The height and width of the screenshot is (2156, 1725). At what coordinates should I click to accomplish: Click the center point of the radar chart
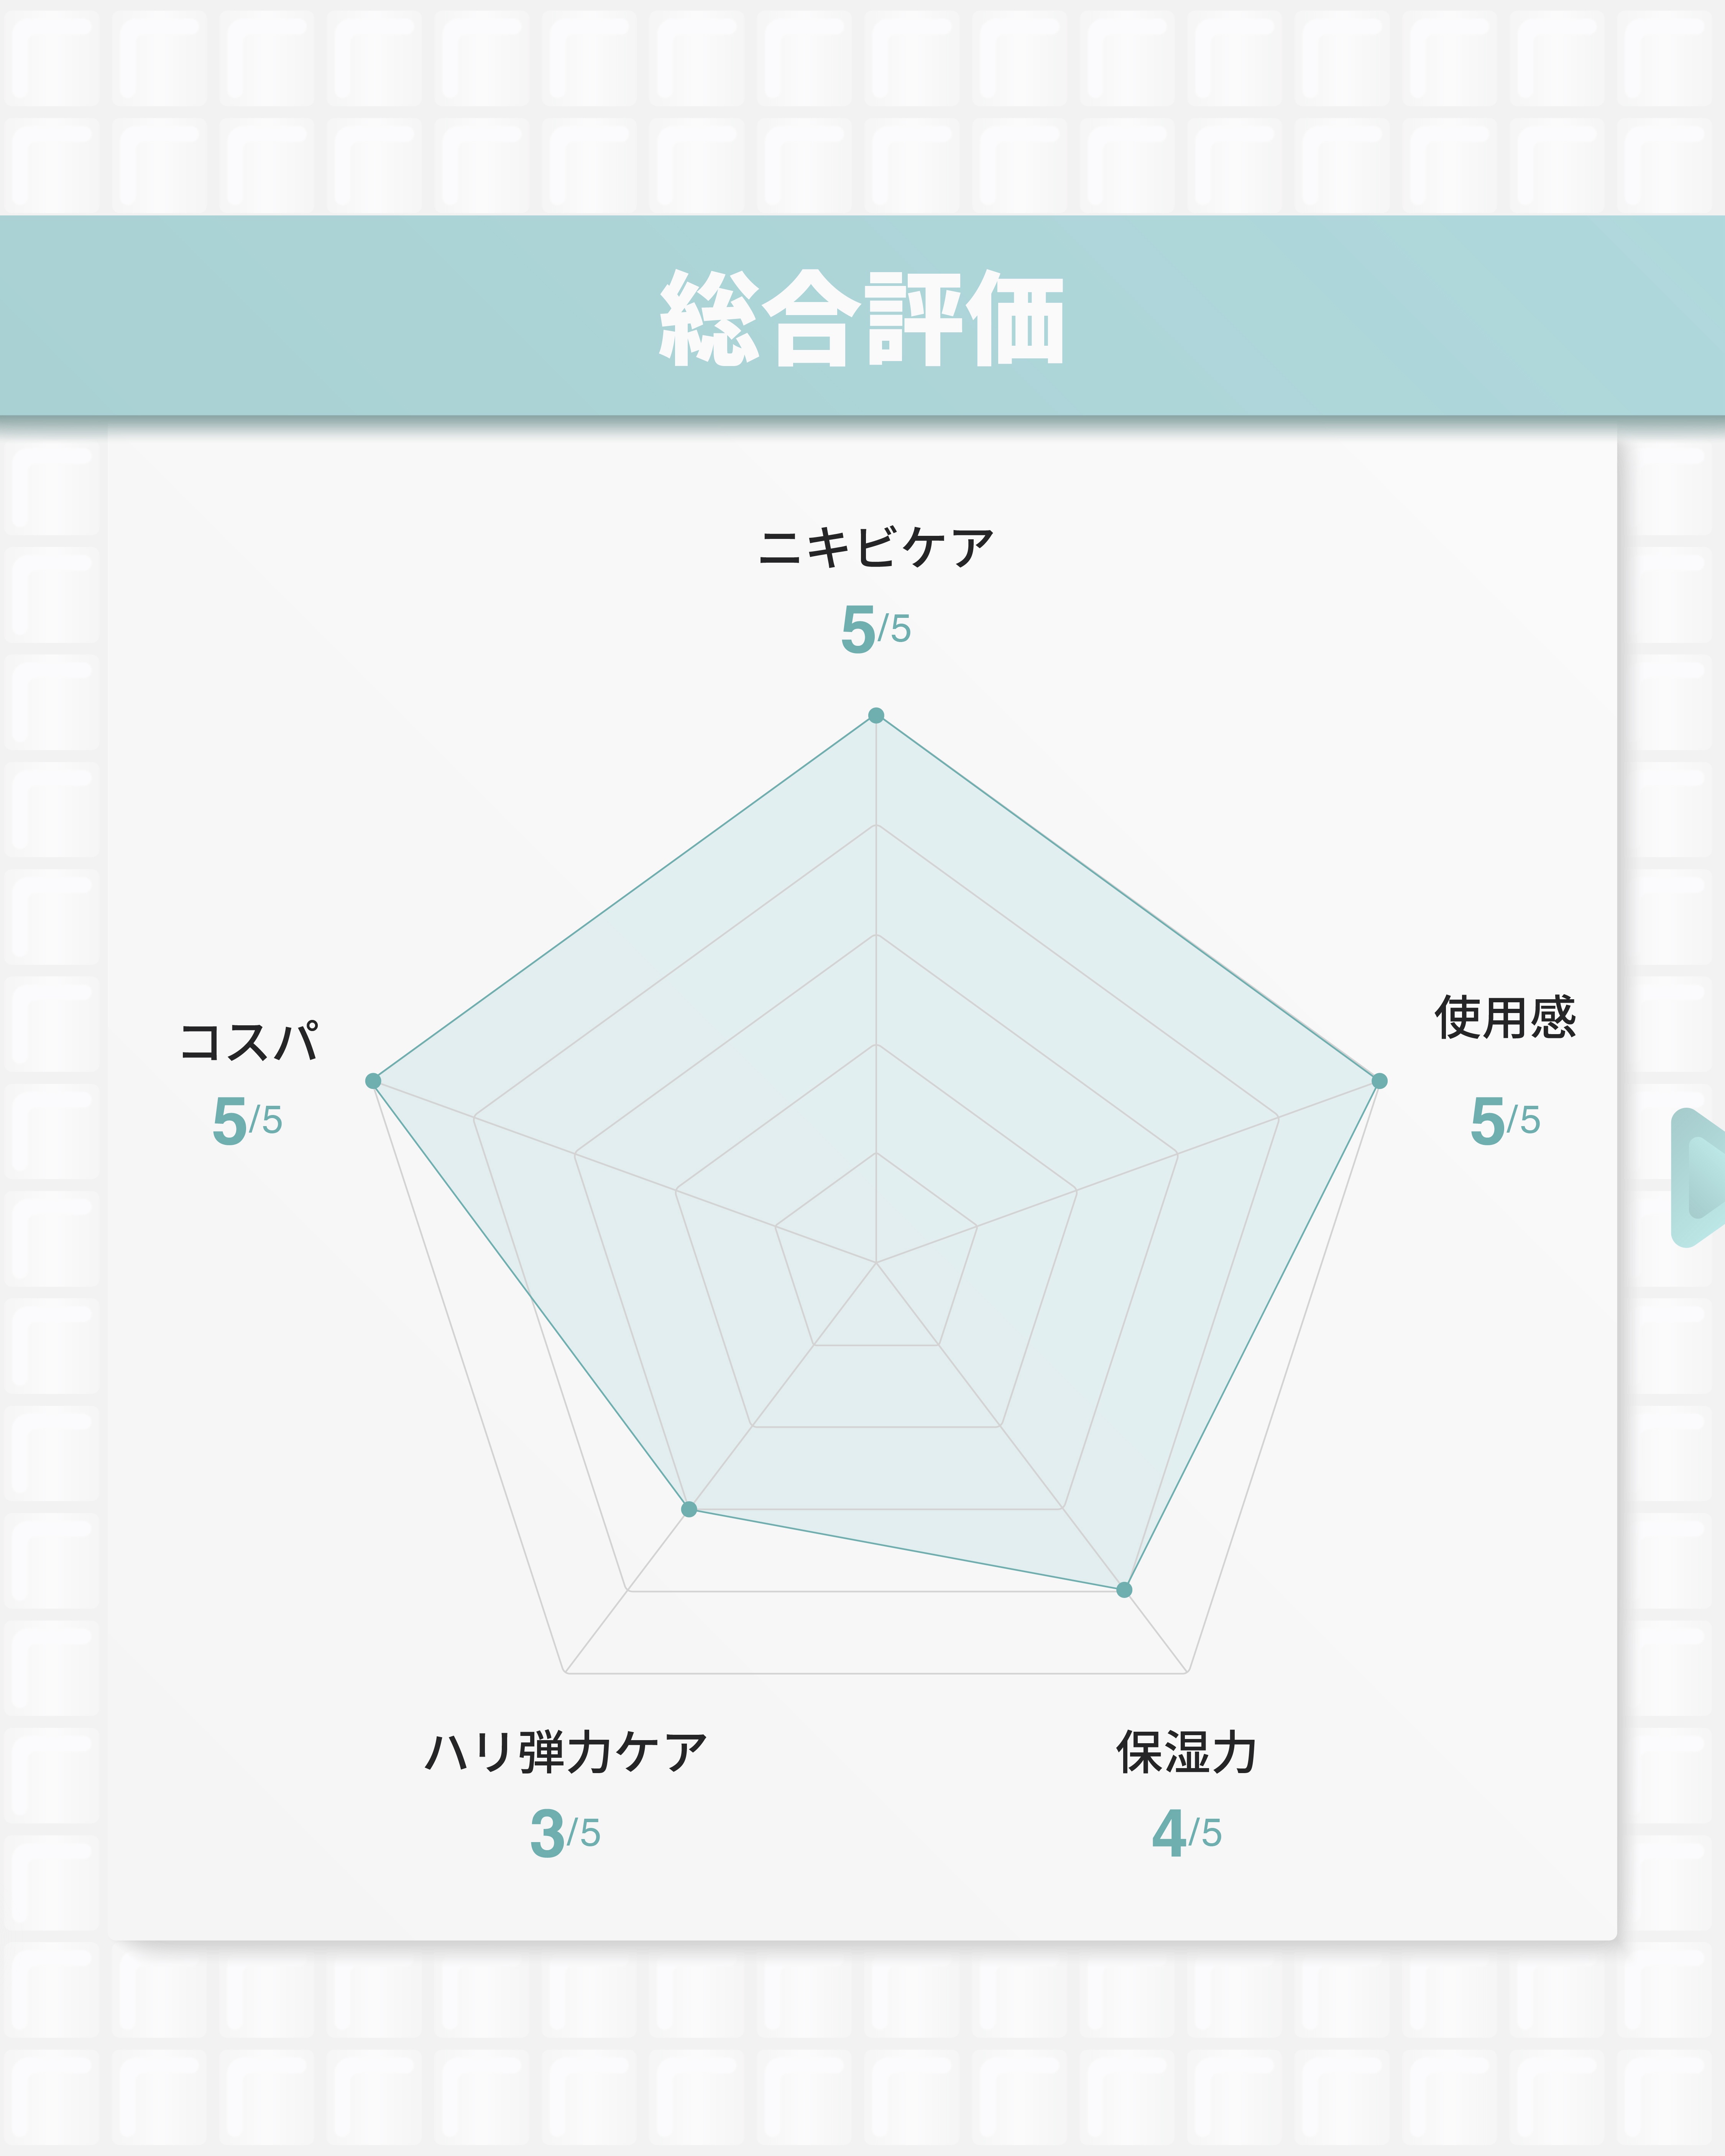click(x=876, y=1263)
